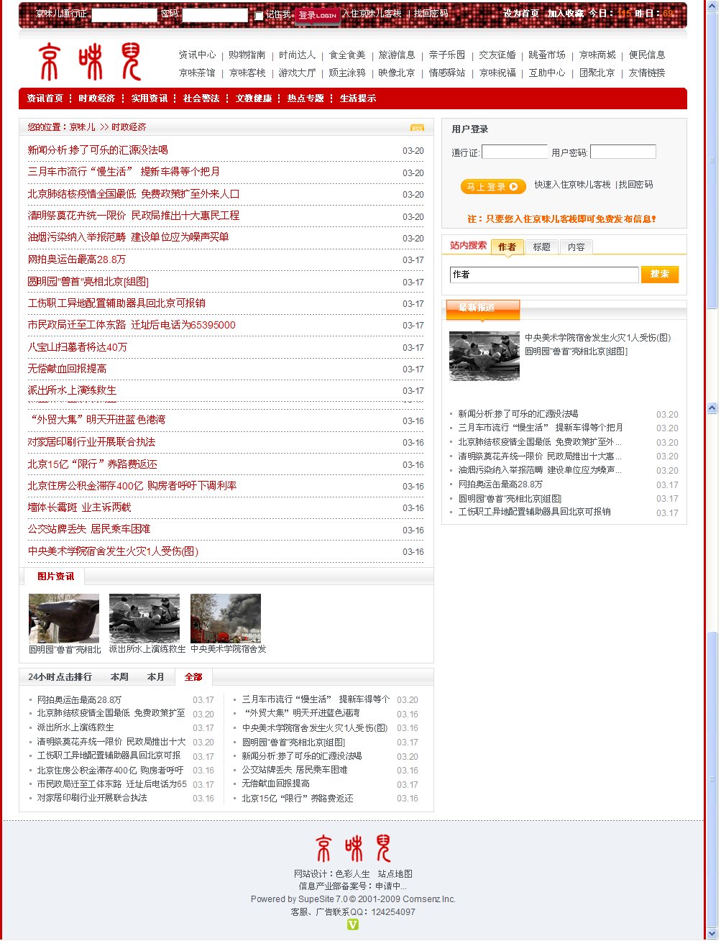Click the scrollbar down arrow at the bottom

pos(712,933)
